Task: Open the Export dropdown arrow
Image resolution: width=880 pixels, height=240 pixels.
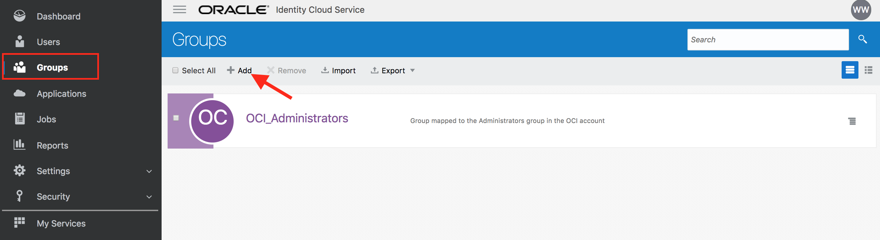Action: 412,71
